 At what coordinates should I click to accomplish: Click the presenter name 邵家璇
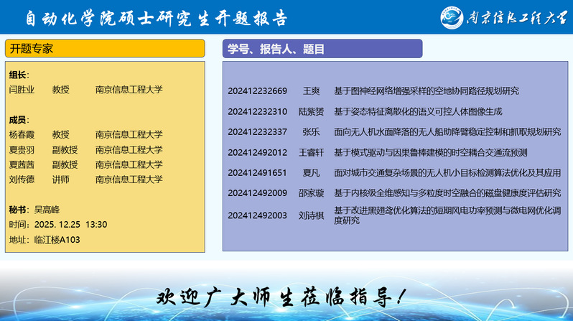point(311,193)
